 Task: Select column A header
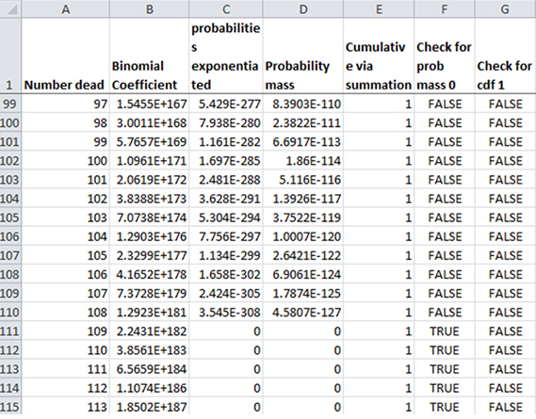coord(66,8)
